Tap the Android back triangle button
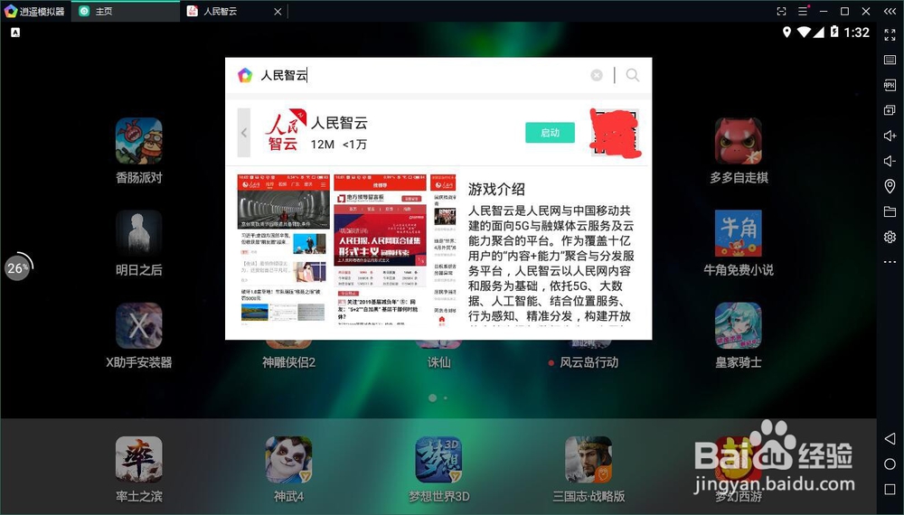 (890, 439)
